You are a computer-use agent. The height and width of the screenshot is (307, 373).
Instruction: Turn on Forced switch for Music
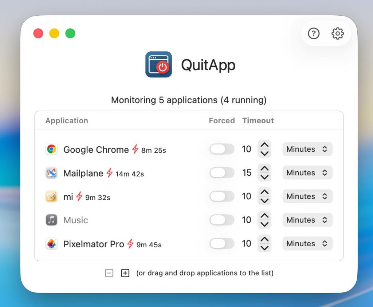221,220
